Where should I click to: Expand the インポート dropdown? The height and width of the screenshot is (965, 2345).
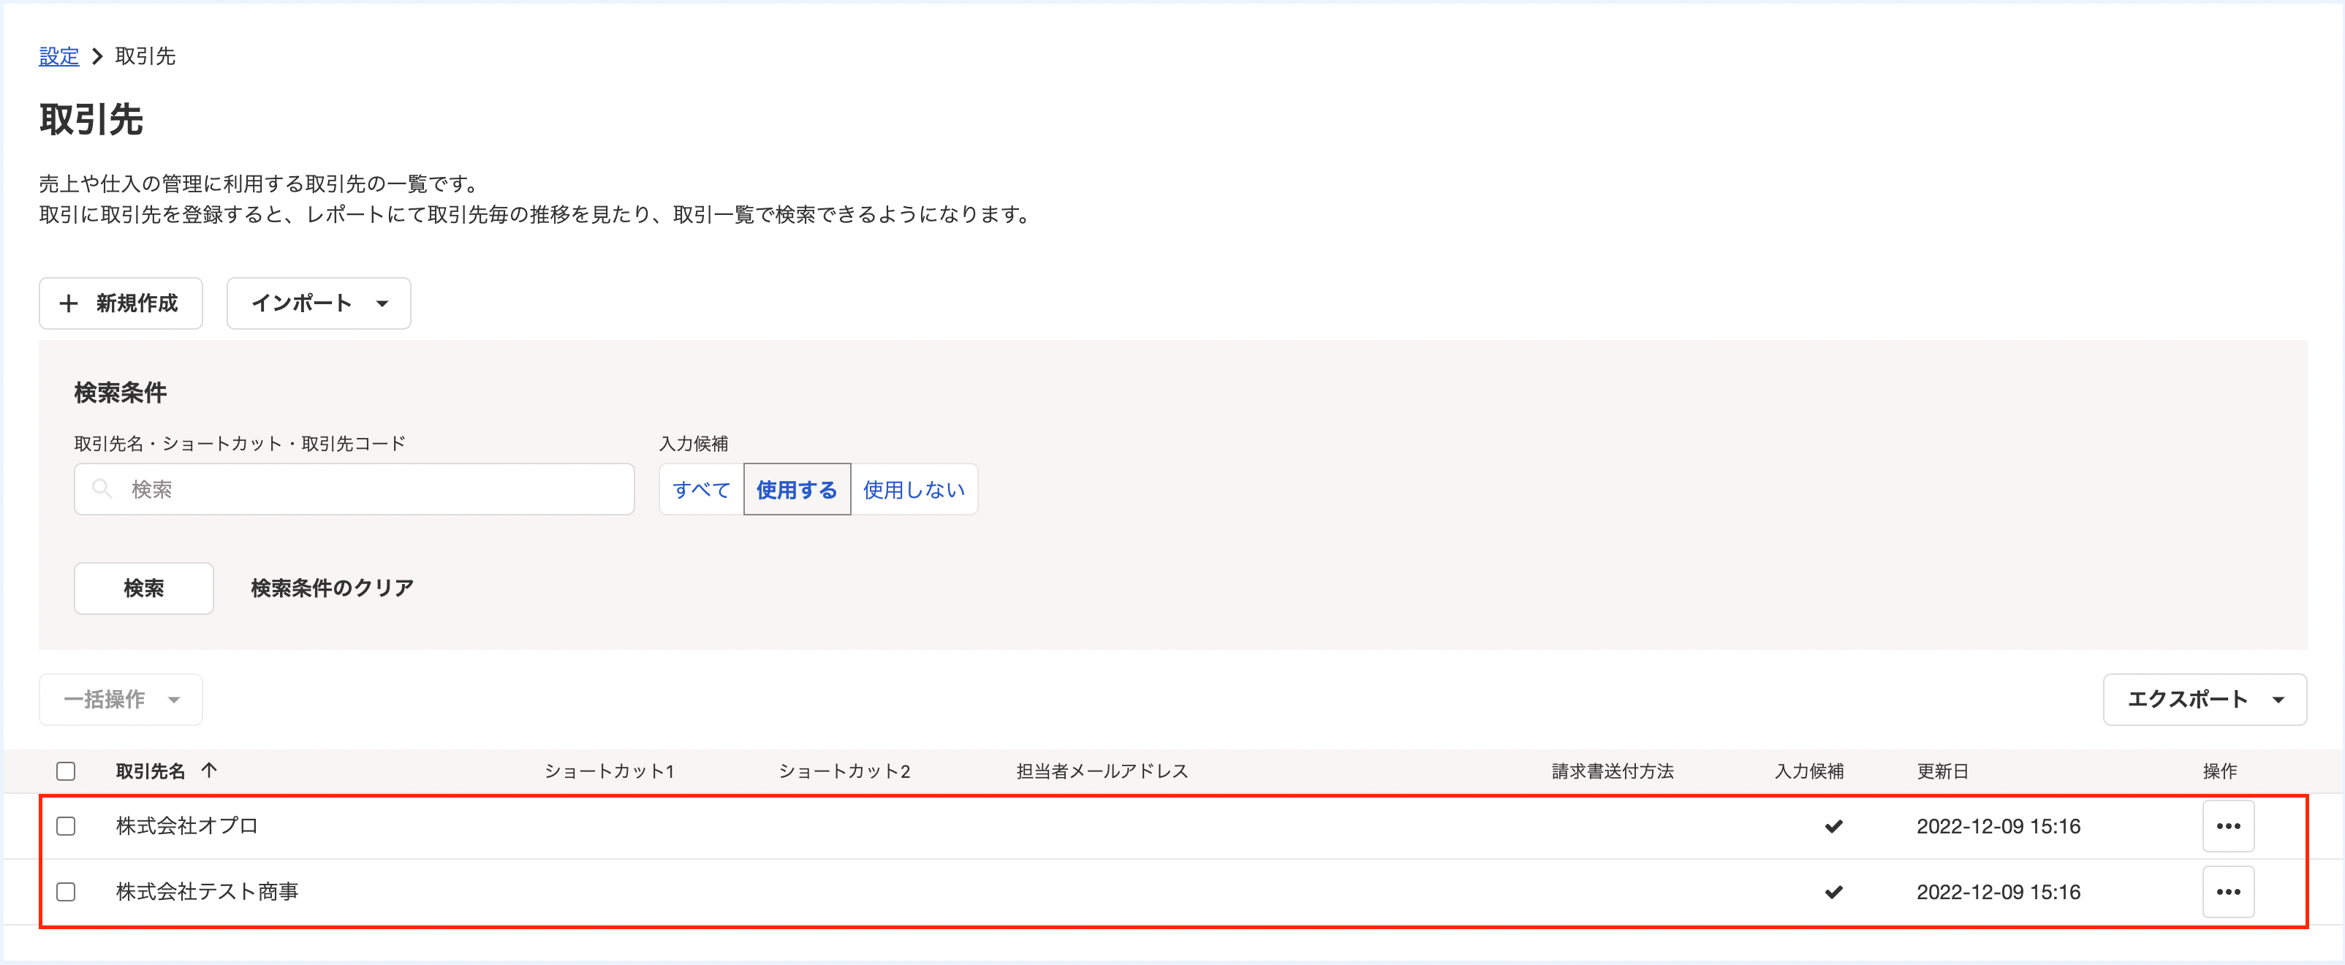pos(318,303)
